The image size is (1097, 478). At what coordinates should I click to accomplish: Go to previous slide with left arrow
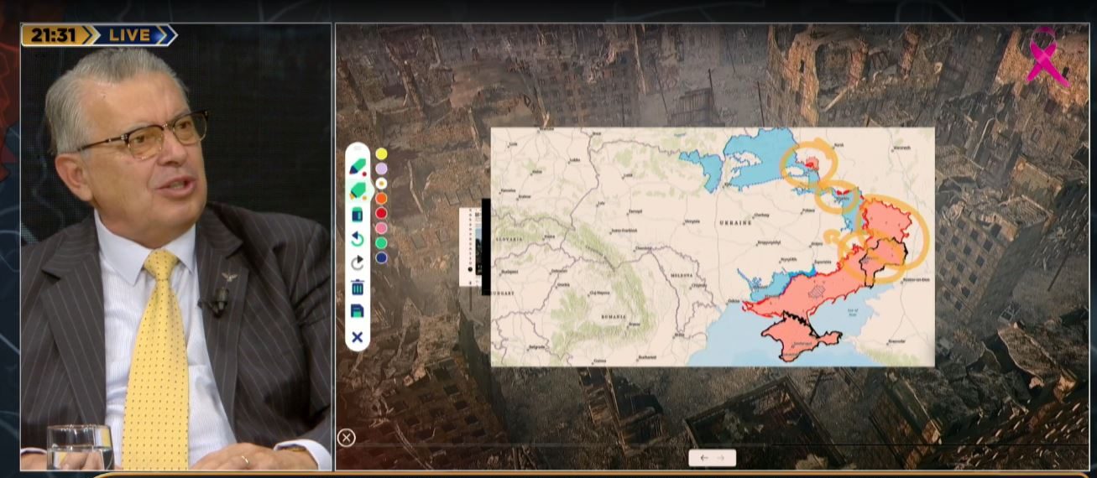pos(703,458)
